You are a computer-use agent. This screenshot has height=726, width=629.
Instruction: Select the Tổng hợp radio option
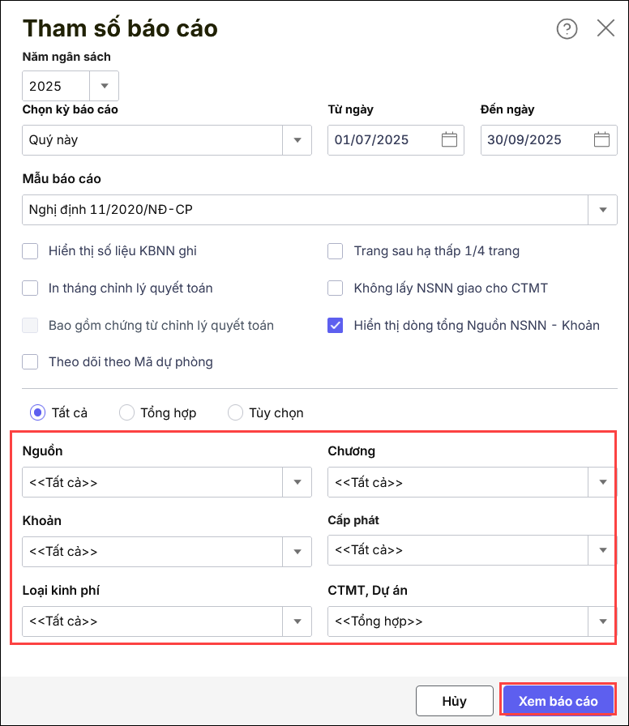[x=126, y=412]
